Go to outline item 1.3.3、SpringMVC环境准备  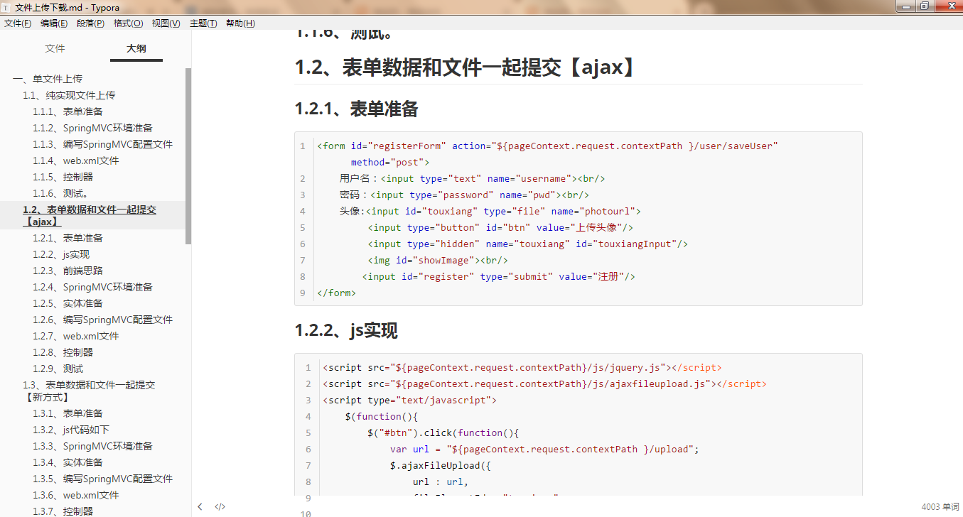(x=92, y=446)
